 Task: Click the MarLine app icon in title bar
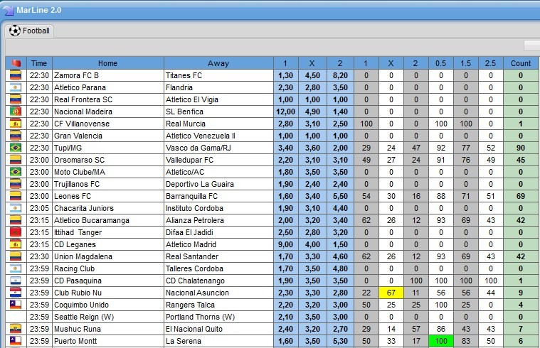[7, 9]
